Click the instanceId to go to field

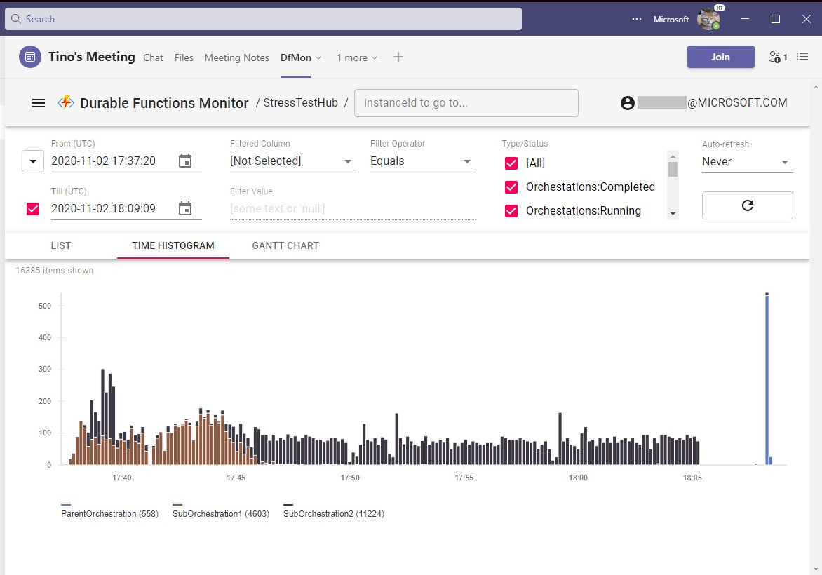coord(466,103)
